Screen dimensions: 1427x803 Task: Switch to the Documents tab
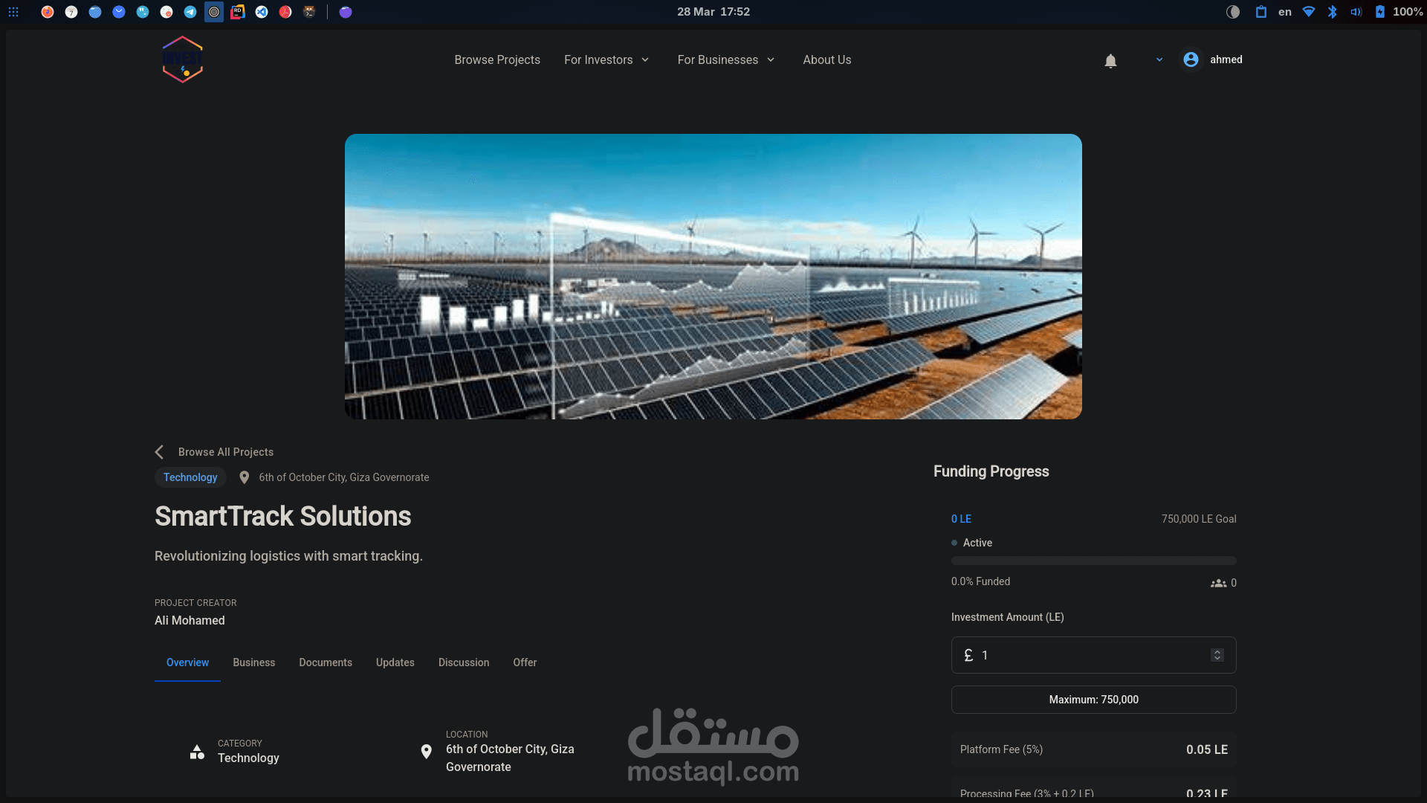point(326,662)
